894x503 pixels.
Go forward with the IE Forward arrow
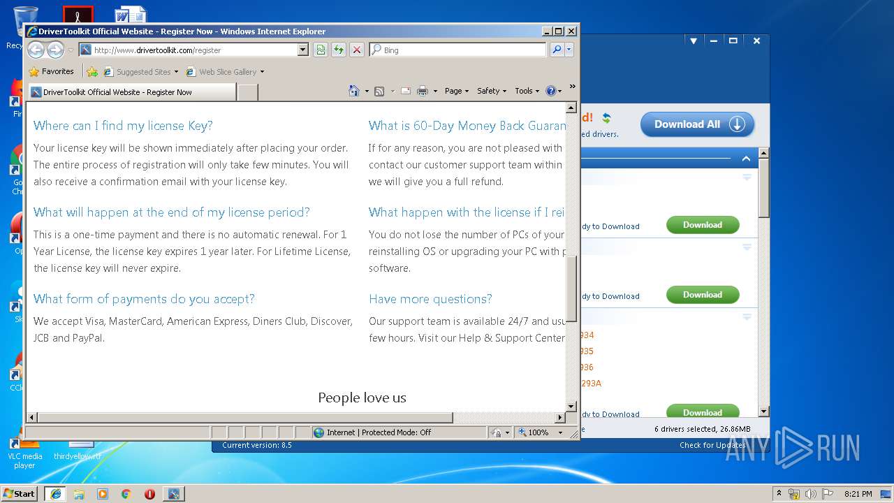55,50
